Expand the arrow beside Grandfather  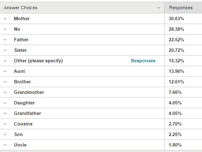click(5, 114)
